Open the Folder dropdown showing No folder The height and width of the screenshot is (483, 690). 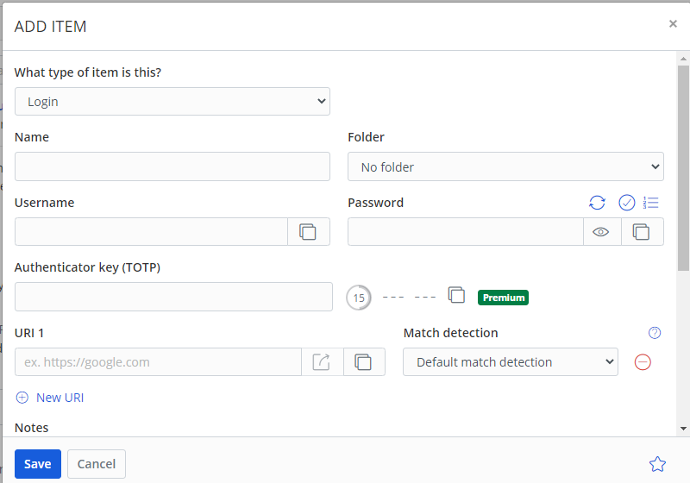point(505,166)
